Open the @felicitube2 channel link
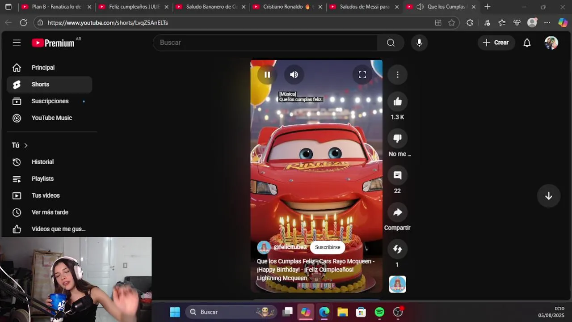Image resolution: width=572 pixels, height=322 pixels. 290,247
